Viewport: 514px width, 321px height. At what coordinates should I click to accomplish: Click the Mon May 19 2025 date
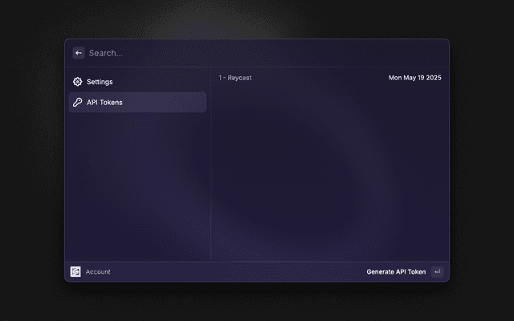pyautogui.click(x=414, y=78)
